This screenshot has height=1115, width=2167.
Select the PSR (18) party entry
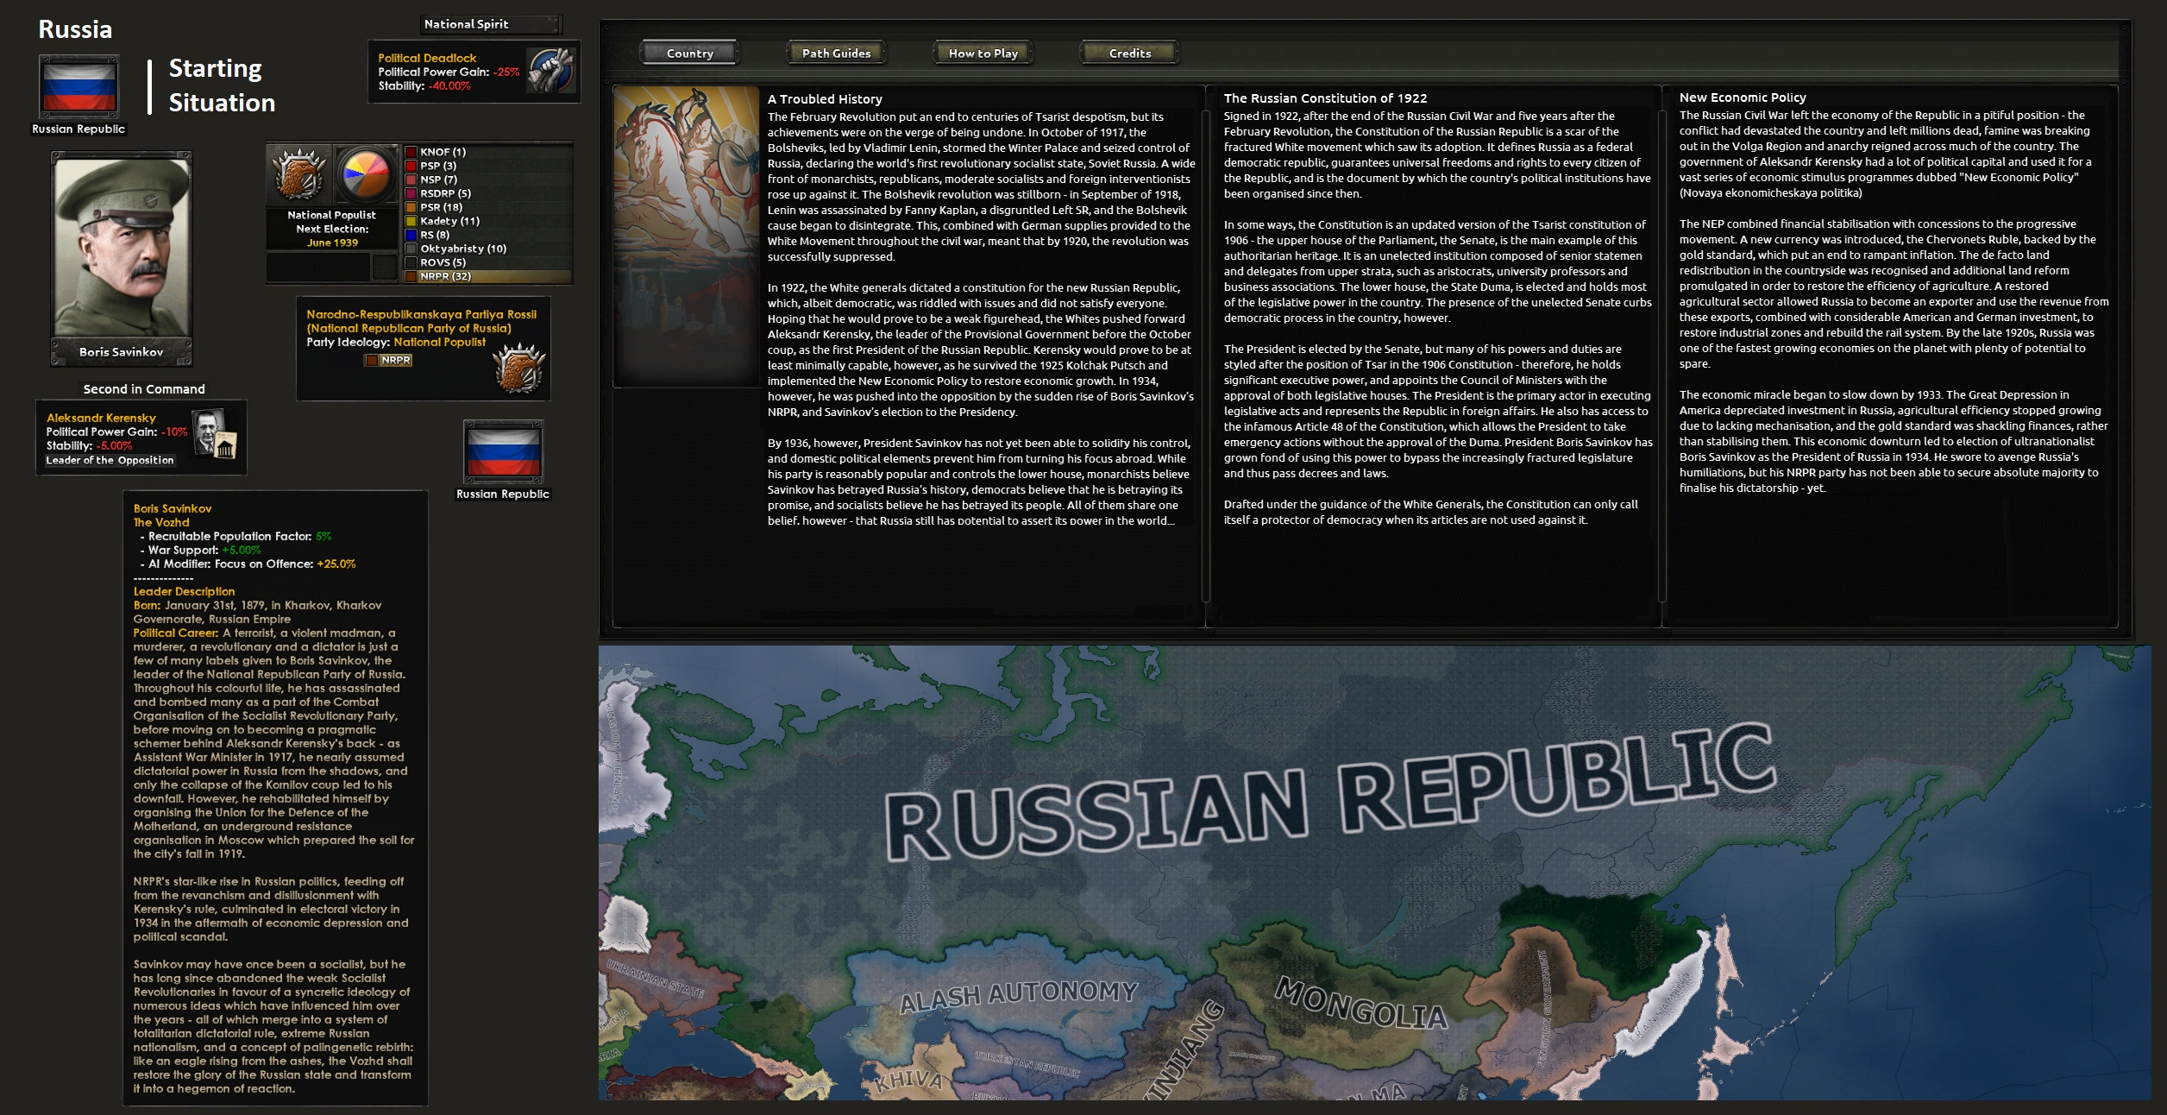441,207
